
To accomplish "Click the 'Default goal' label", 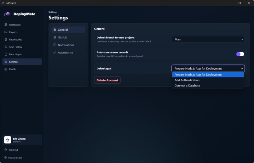I will [x=104, y=69].
